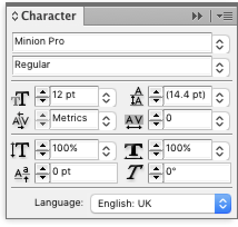Image resolution: width=238 pixels, height=227 pixels.
Task: Collapse panel with double-arrow icon
Action: pos(197,16)
